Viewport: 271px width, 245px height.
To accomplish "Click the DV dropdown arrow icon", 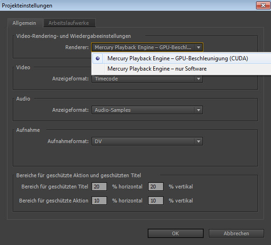I will (199, 141).
